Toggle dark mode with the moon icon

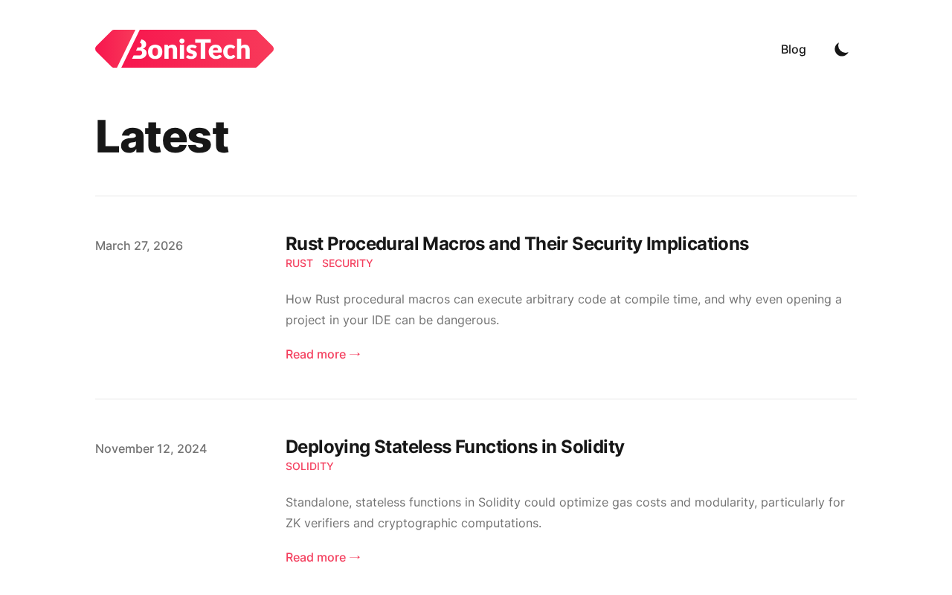[x=841, y=50]
